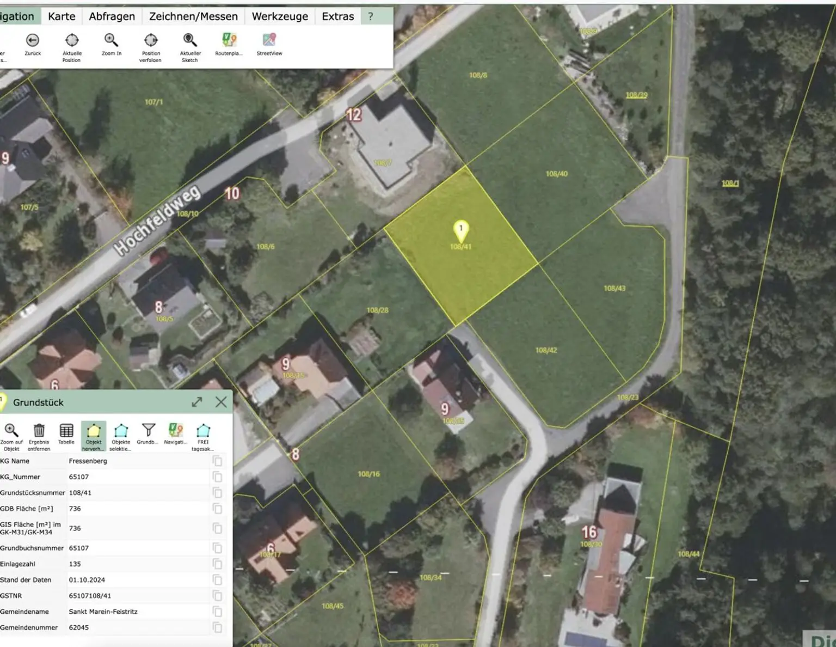Click parcel label 107/1 on the map
The width and height of the screenshot is (836, 647).
coord(153,102)
